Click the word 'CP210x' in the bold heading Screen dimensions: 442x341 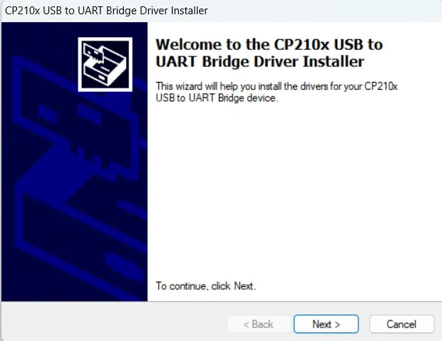302,44
